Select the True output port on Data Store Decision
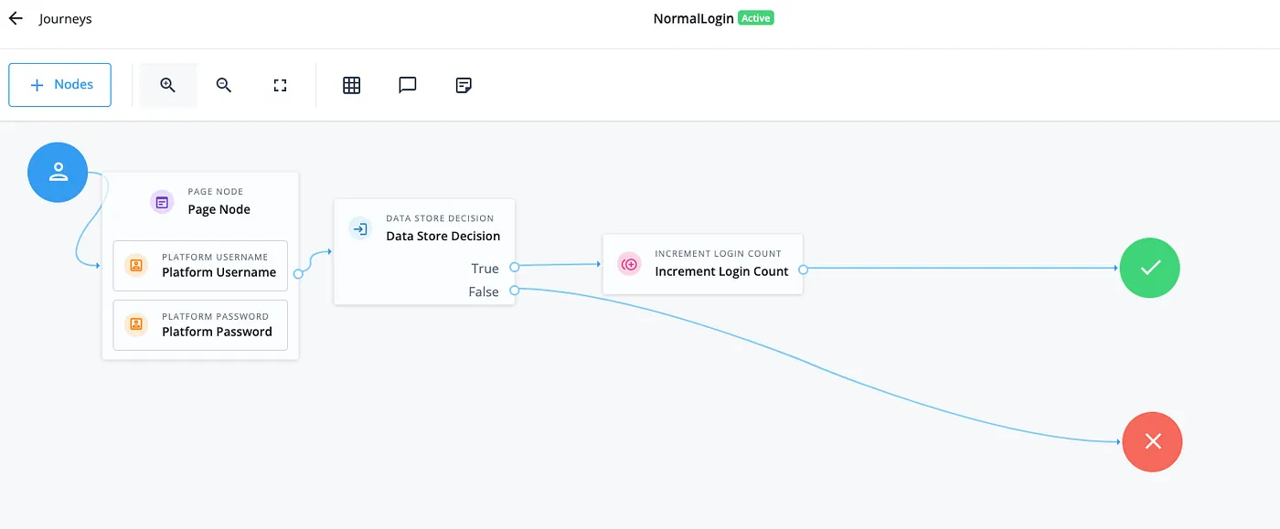Viewport: 1280px width, 529px height. coord(514,268)
